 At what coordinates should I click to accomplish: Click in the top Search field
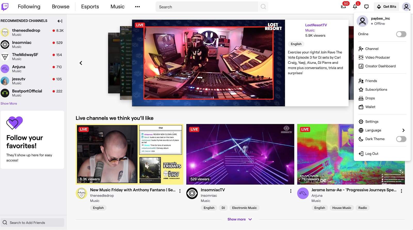(x=207, y=7)
